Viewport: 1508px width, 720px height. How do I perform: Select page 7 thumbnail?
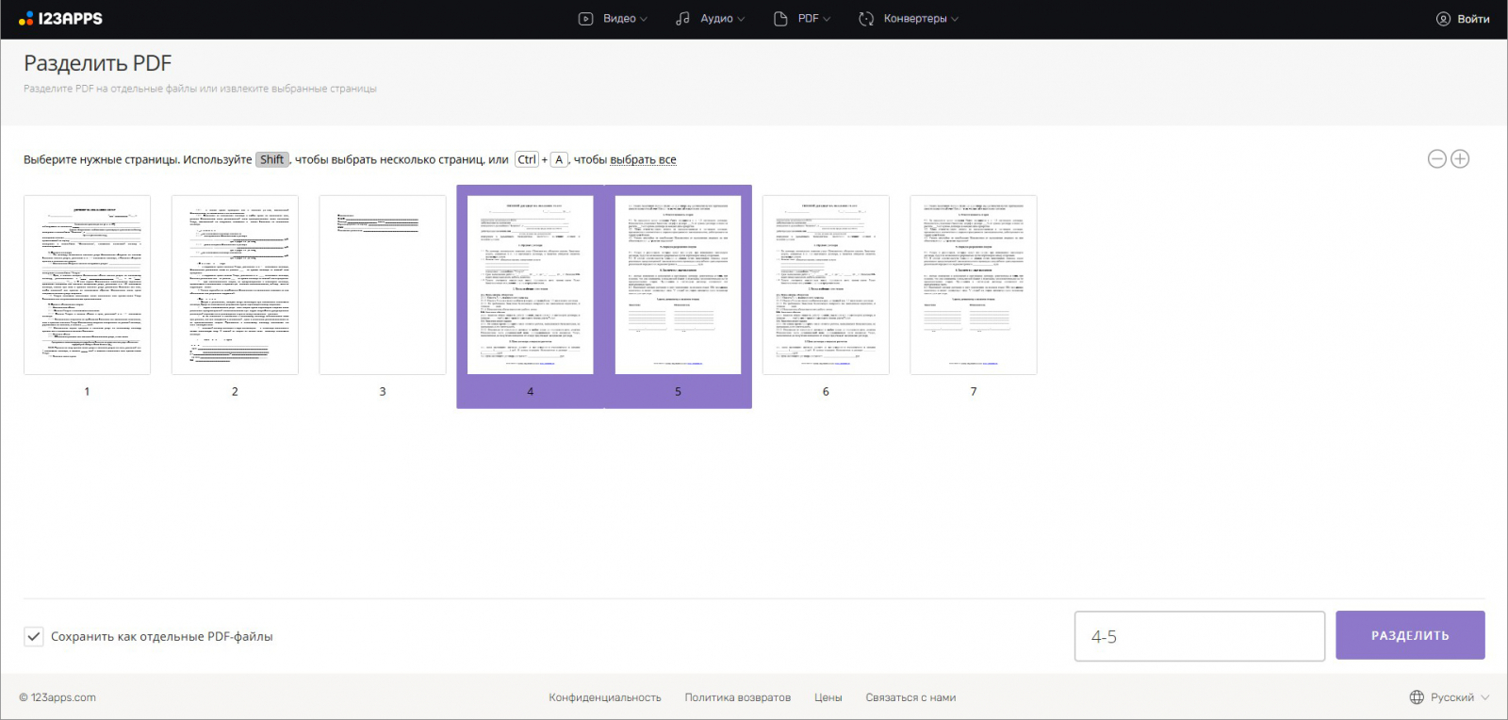pyautogui.click(x=974, y=285)
